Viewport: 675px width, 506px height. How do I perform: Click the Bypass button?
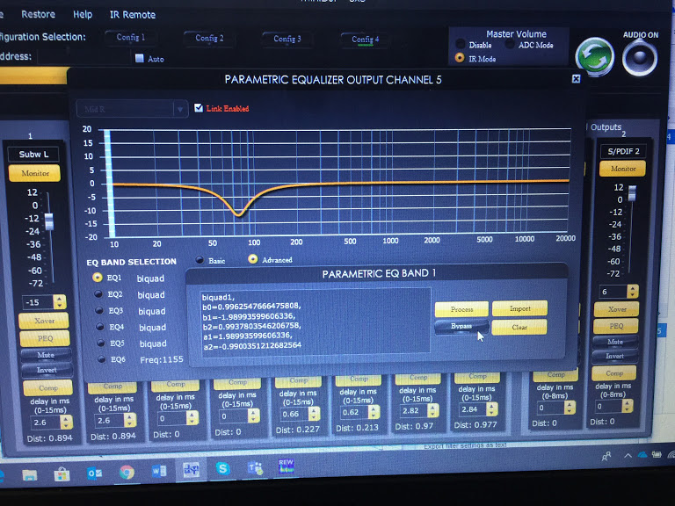pos(461,327)
